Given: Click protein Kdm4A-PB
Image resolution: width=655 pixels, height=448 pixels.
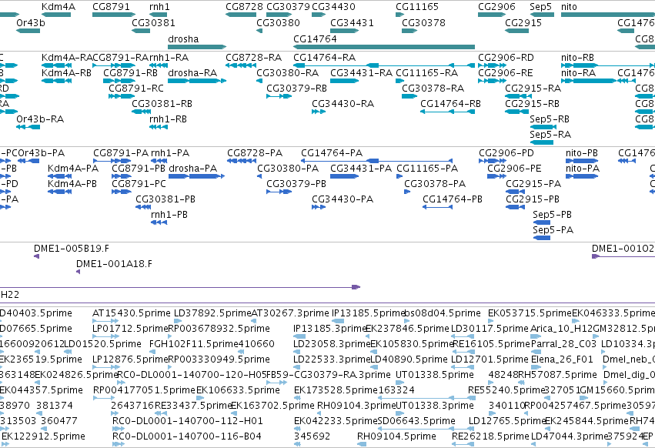Looking at the screenshot, I should pos(59,192).
